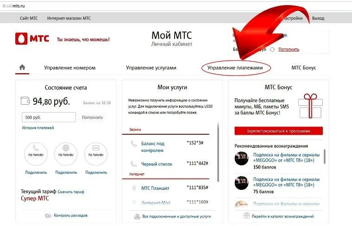Open the История платежей link

tap(38, 128)
